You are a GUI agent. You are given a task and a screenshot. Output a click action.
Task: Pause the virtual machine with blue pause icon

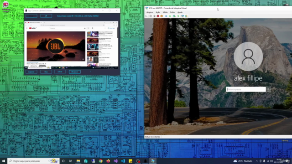(166, 16)
